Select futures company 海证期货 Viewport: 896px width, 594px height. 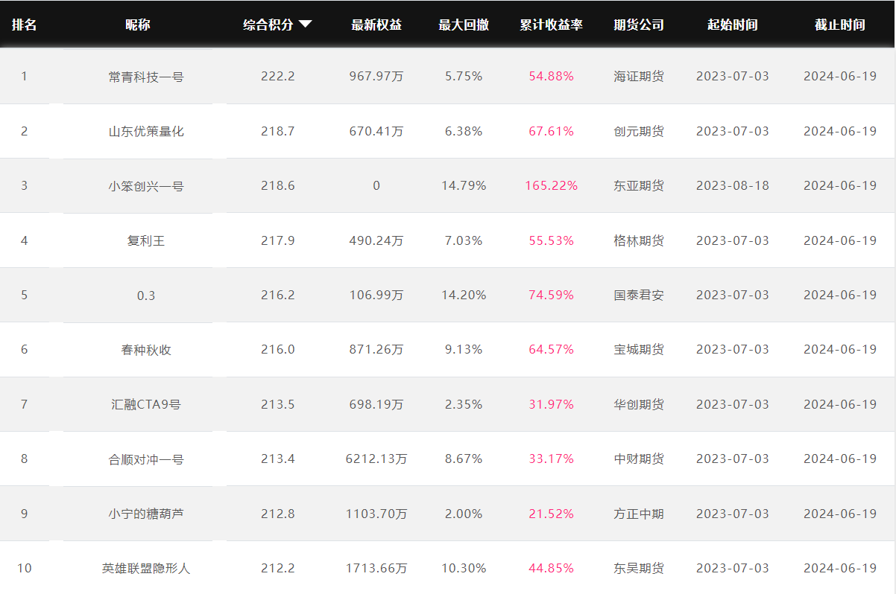(x=639, y=76)
